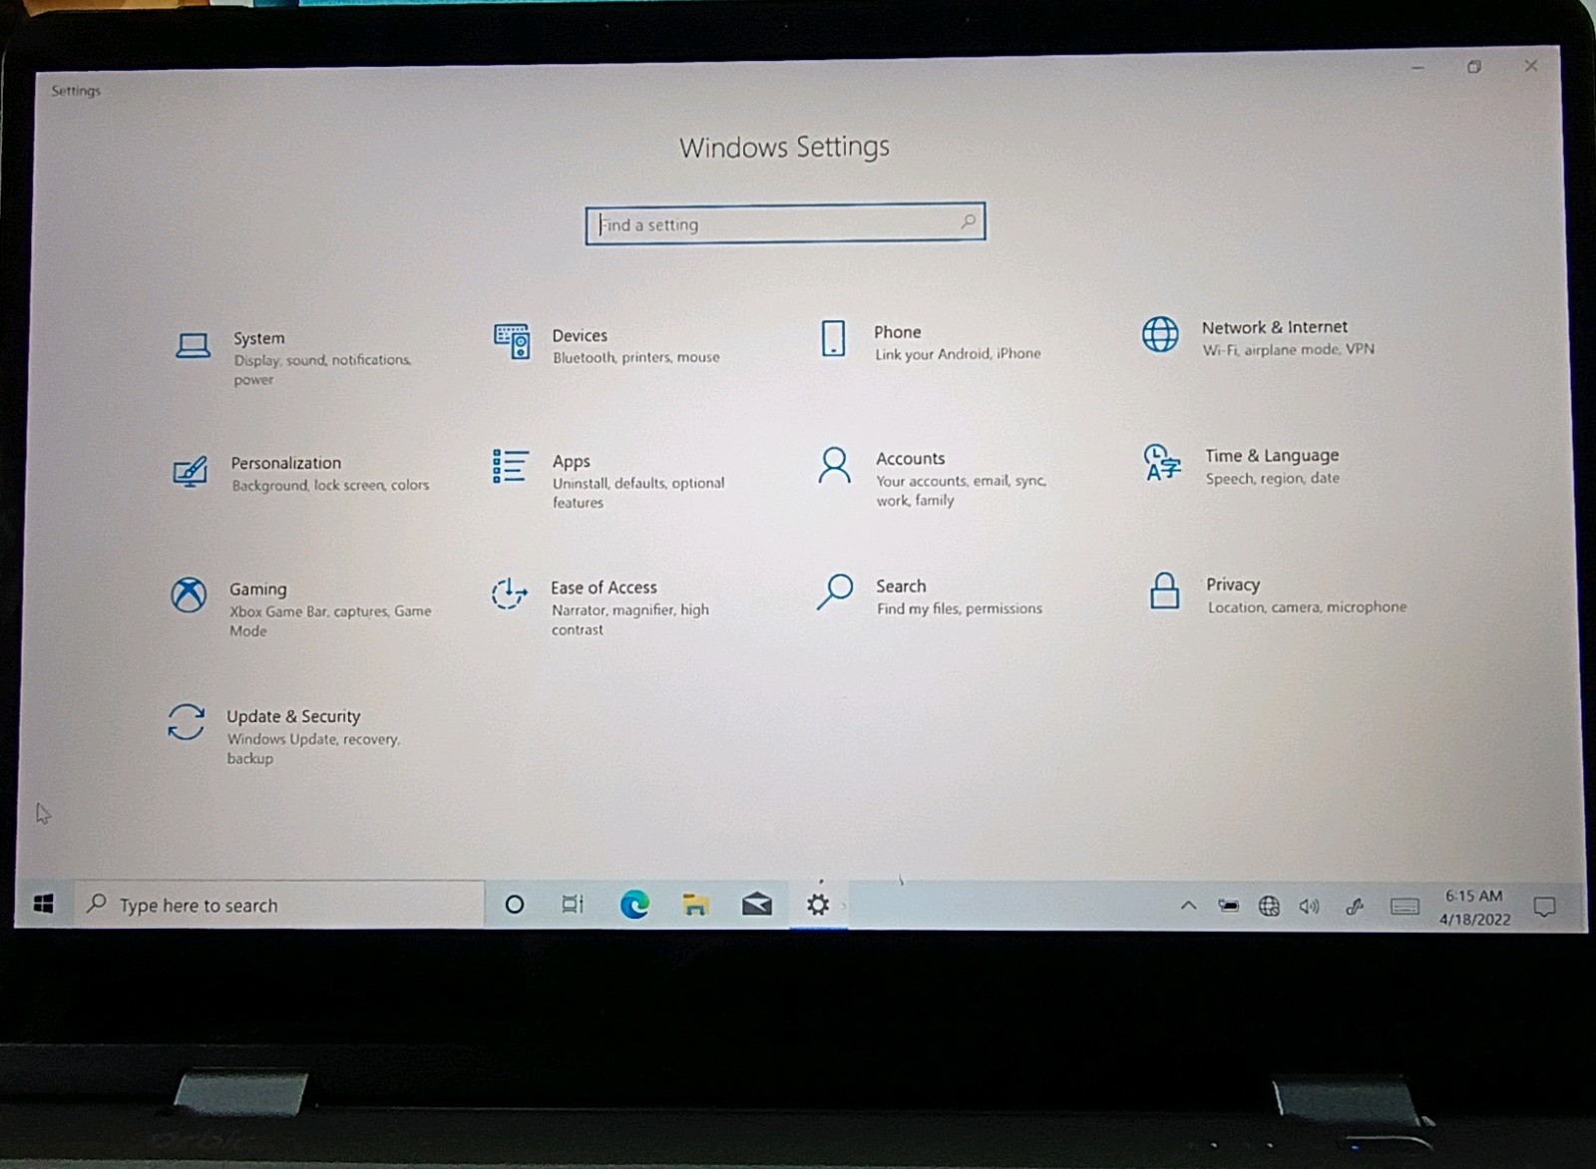1596x1169 pixels.
Task: Open the Personalization settings label
Action: pyautogui.click(x=286, y=463)
